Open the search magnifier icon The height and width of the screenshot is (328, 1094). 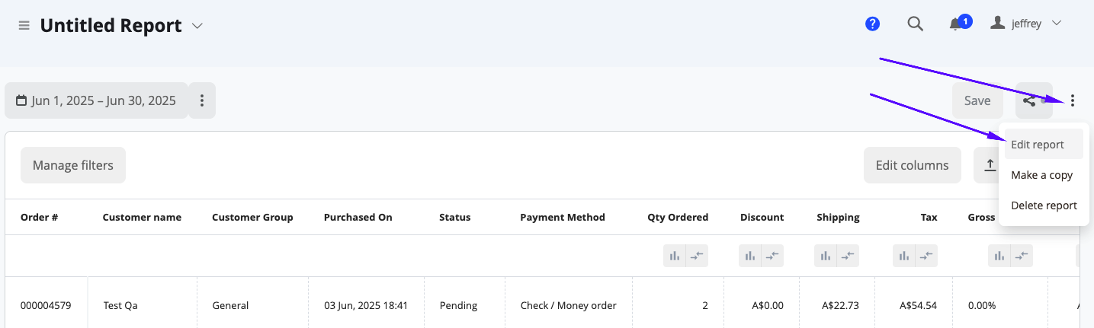coord(916,24)
